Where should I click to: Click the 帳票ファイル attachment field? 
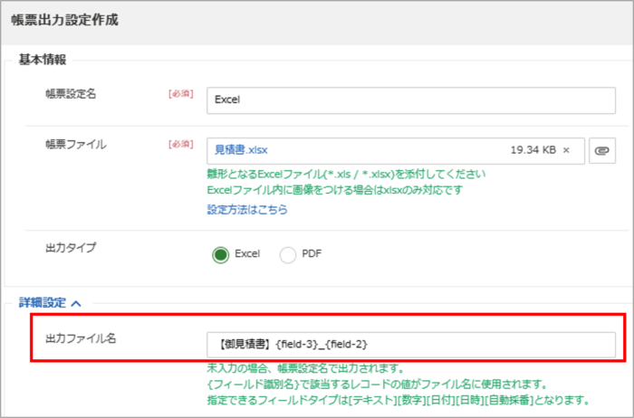(x=396, y=150)
